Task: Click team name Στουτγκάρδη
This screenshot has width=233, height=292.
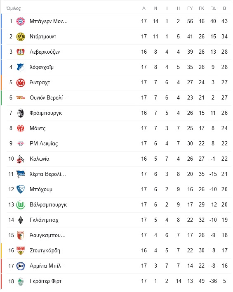Action: click(45, 250)
